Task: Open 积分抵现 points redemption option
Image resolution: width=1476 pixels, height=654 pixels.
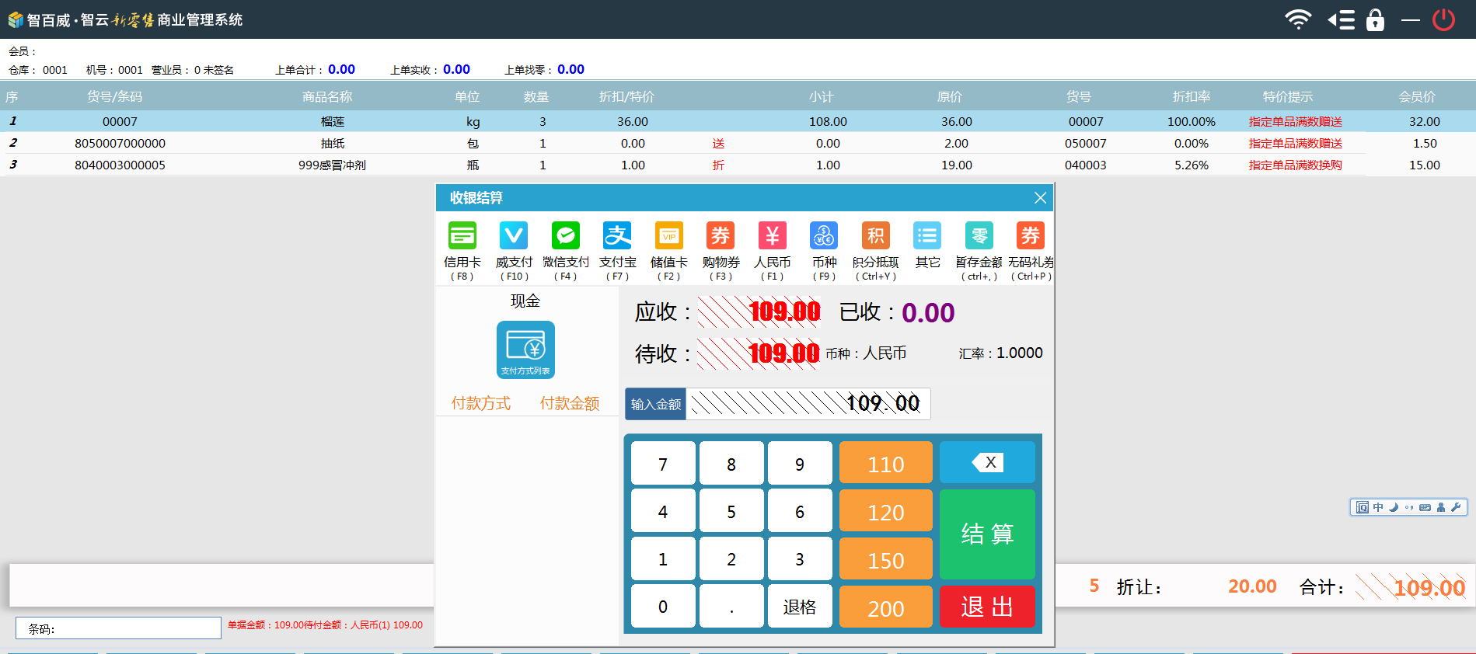Action: coord(875,236)
